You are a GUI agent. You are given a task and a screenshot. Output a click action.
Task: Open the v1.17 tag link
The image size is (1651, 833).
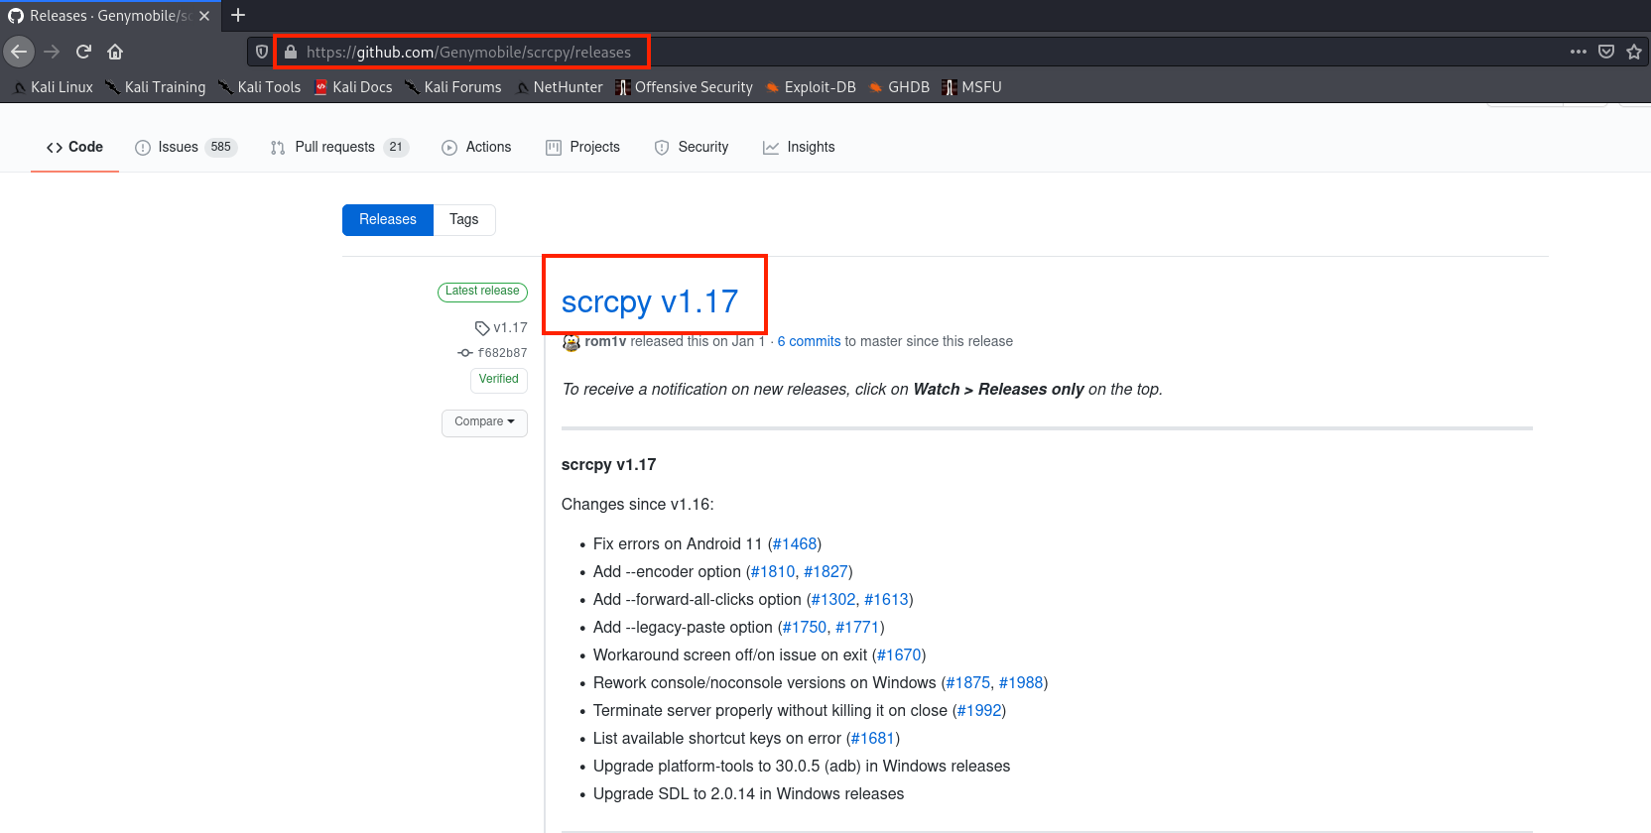pos(501,327)
